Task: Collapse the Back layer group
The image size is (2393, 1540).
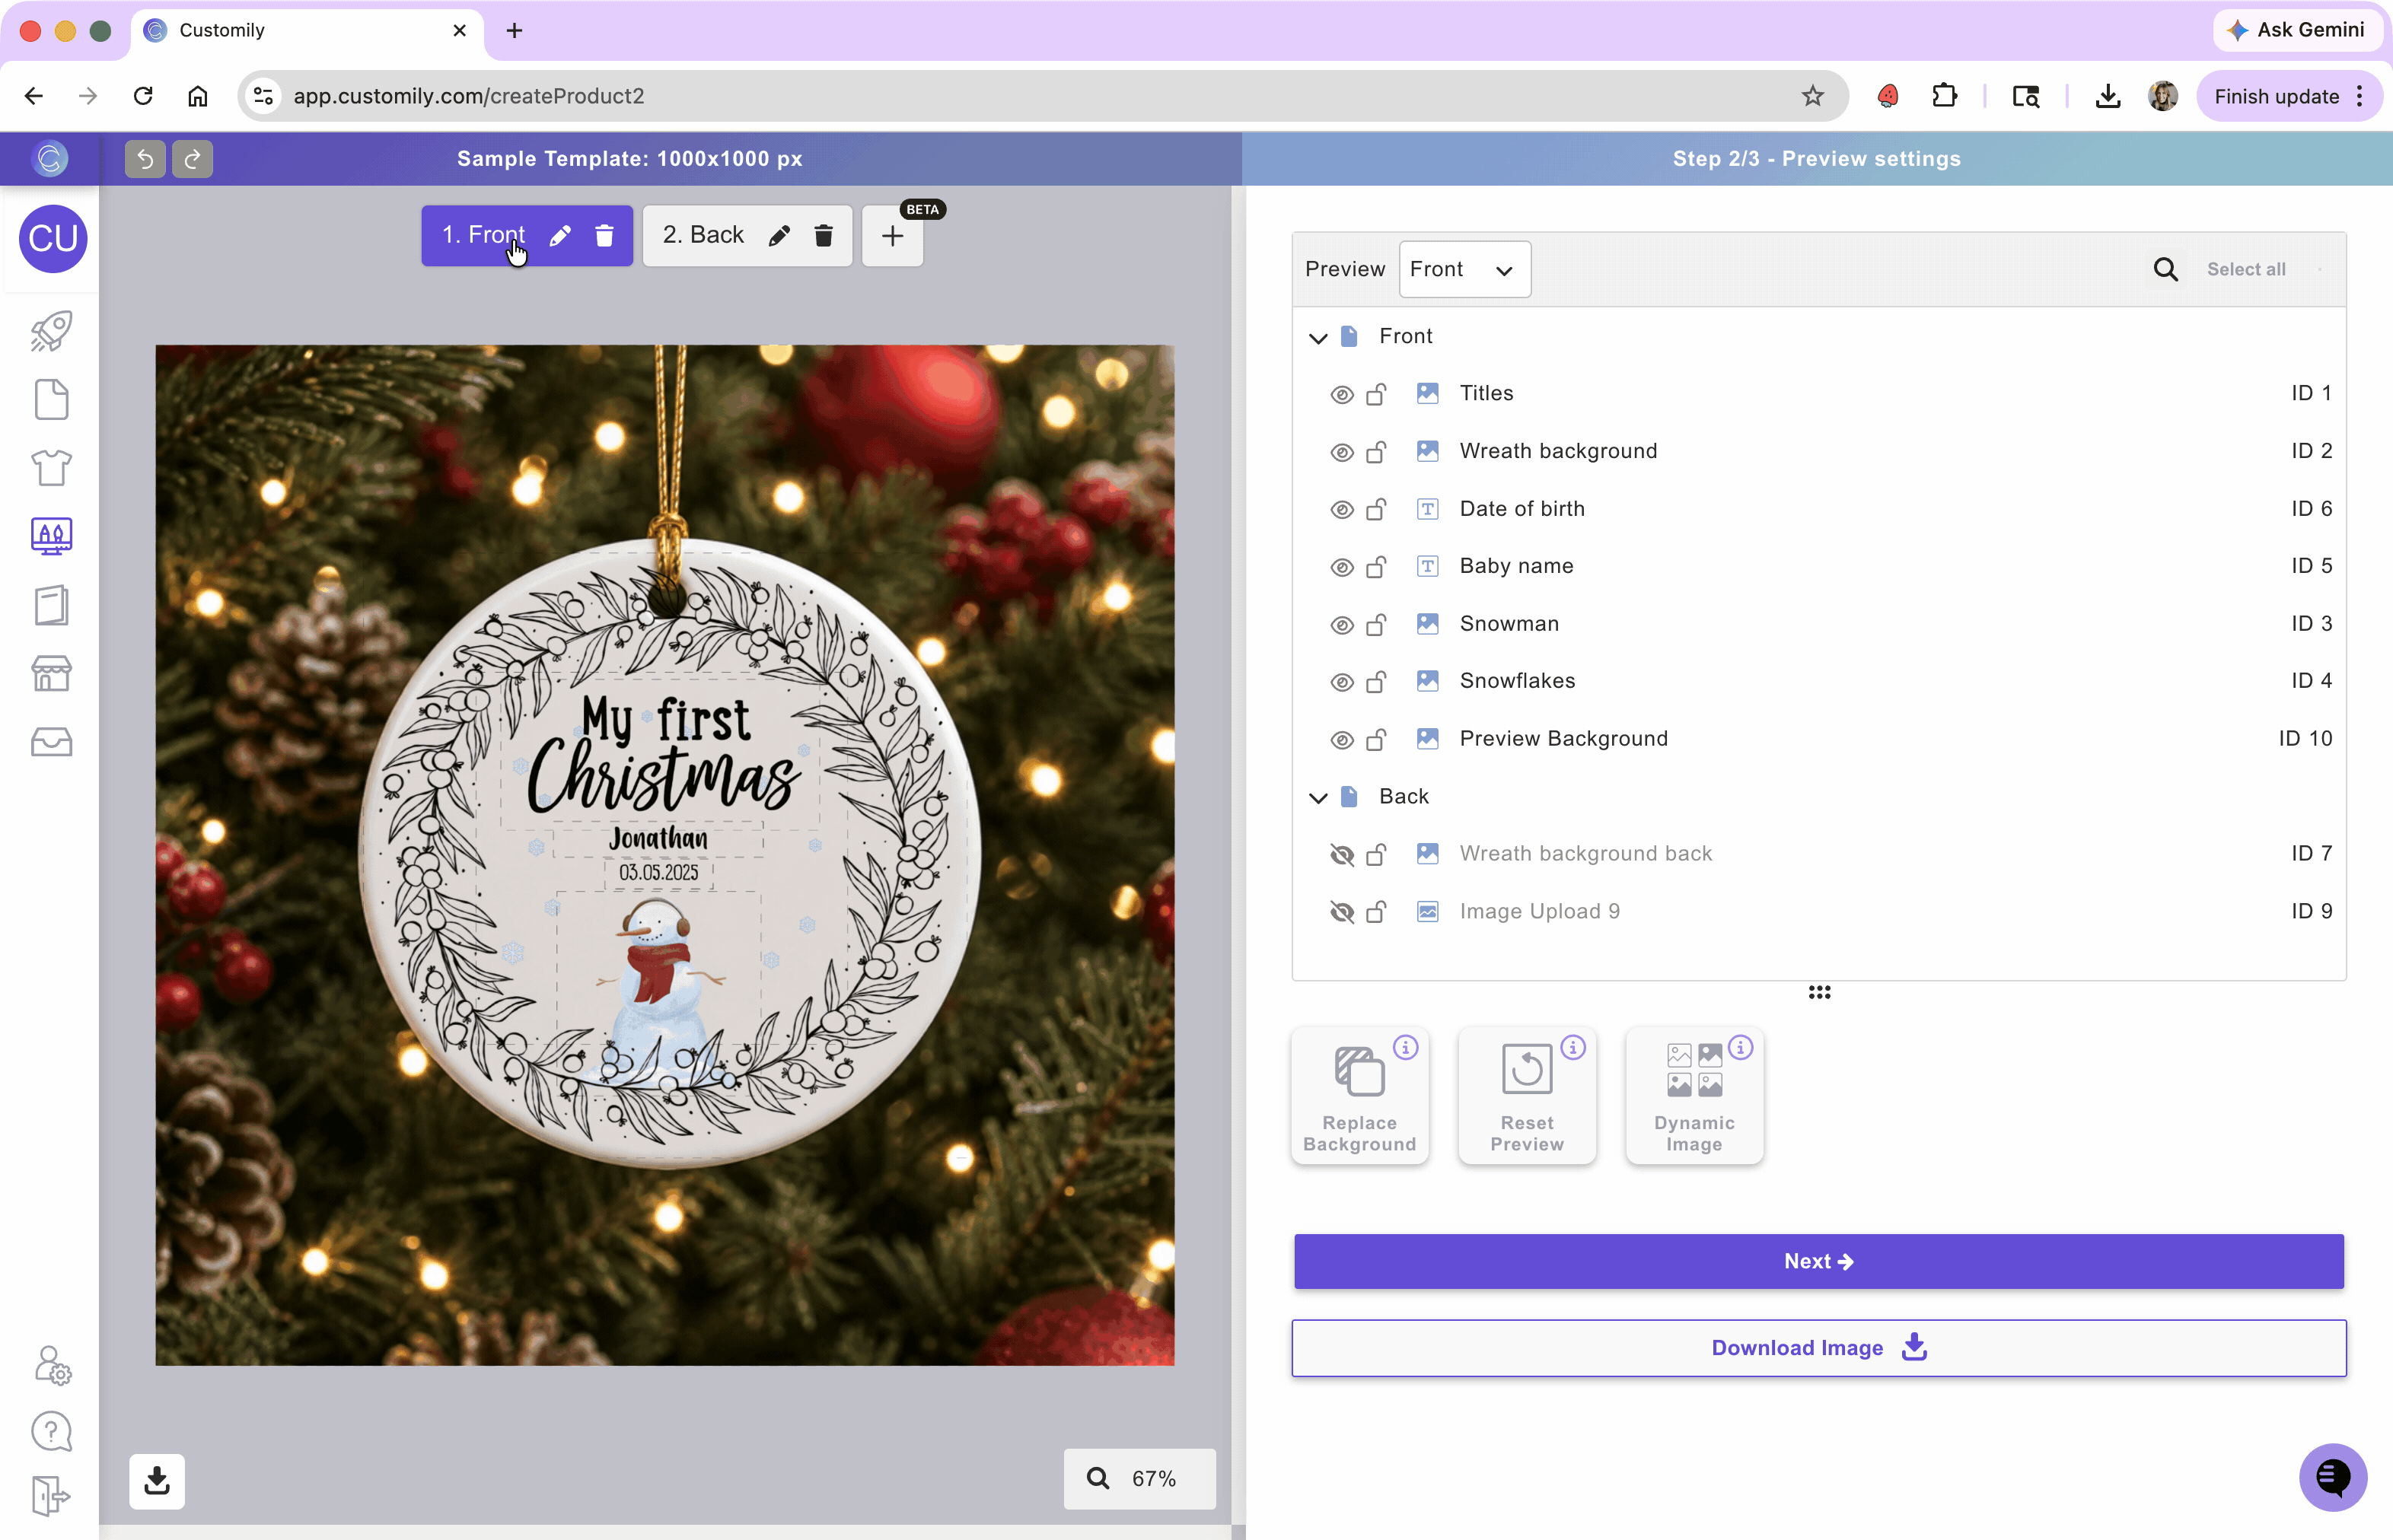Action: pyautogui.click(x=1318, y=798)
